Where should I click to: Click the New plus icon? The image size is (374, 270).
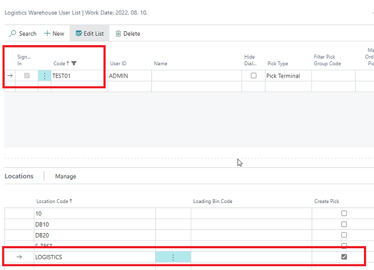[x=48, y=33]
